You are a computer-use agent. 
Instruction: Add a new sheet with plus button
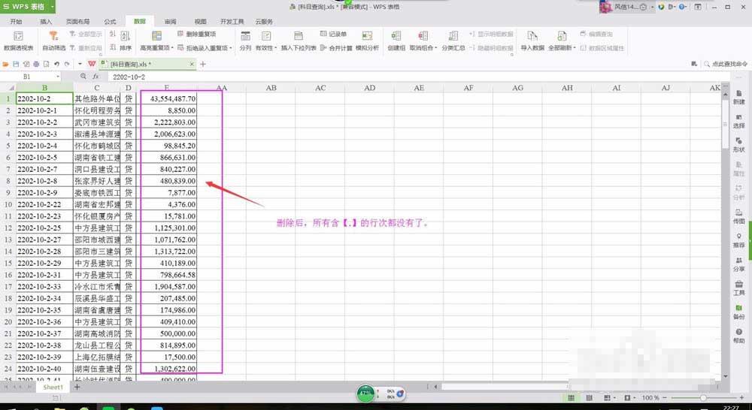click(x=77, y=387)
